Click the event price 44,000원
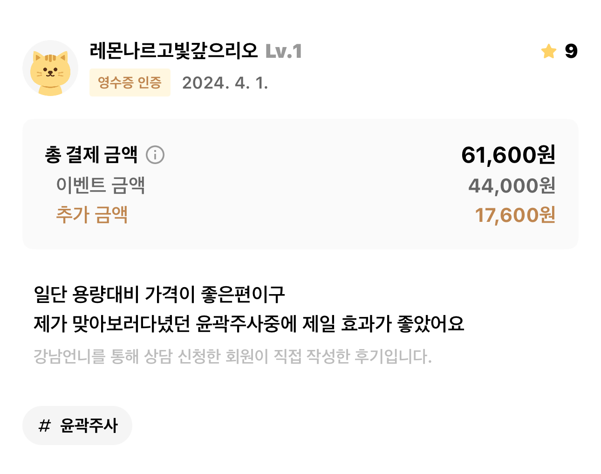The height and width of the screenshot is (474, 601). pyautogui.click(x=512, y=185)
